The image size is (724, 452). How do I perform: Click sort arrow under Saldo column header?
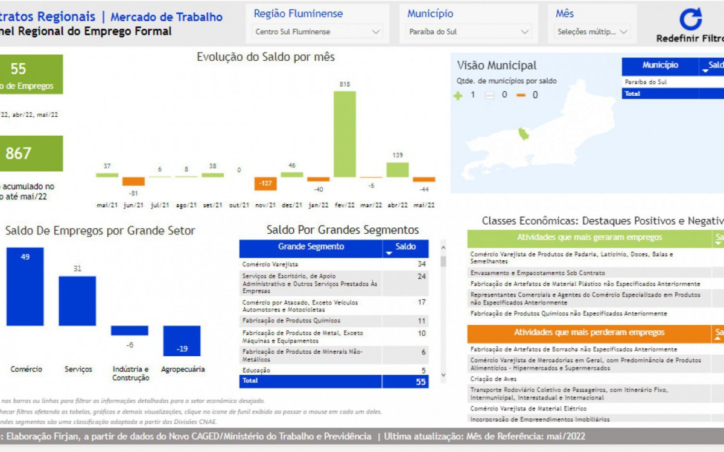[x=389, y=254]
